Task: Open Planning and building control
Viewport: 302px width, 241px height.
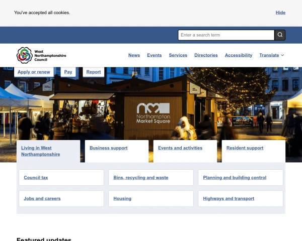Action: tap(241, 178)
